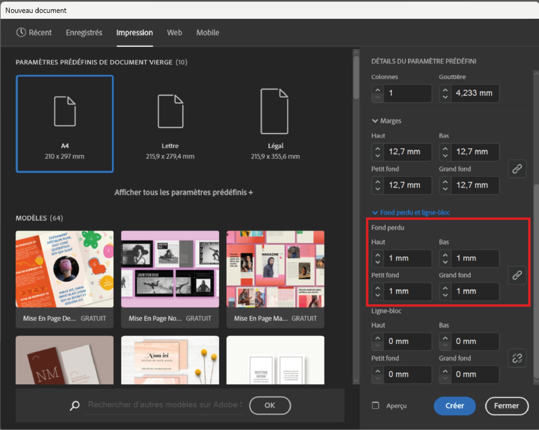The width and height of the screenshot is (539, 430).
Task: Click the Adobe Stock template search field
Action: point(164,405)
